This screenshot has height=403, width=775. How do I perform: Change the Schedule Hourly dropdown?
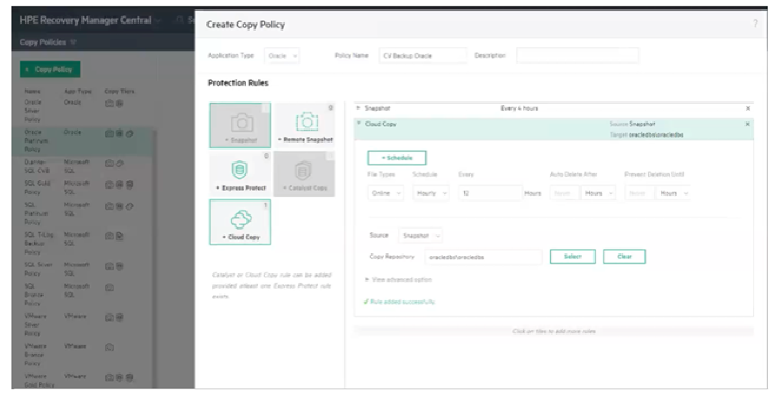point(430,193)
